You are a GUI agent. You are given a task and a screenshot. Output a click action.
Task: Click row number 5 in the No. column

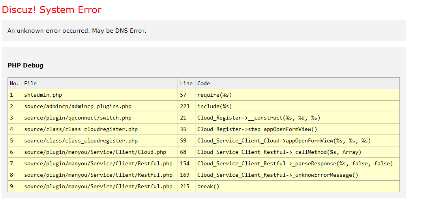click(11, 141)
